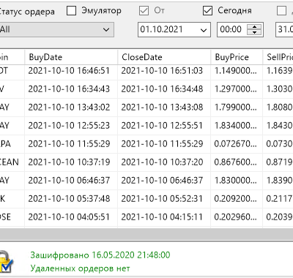Select the row closed at 05:52:31

point(146,199)
